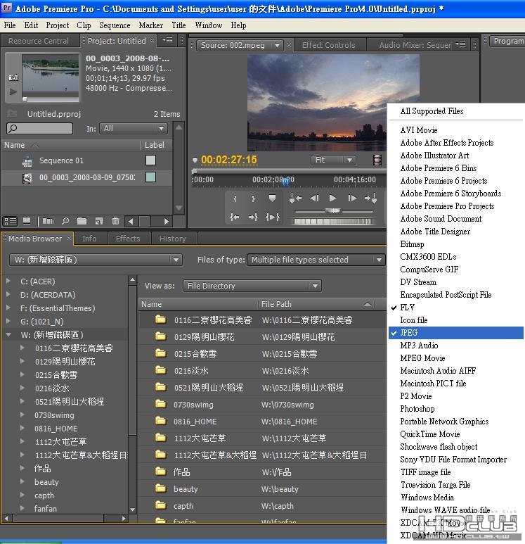Switch to the History tab
Screen dimensions: 525x544
173,239
